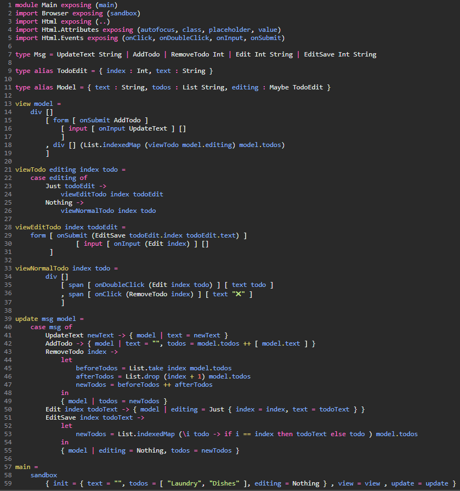Click "view = view" on line 59
This screenshot has width=460, height=491.
click(359, 483)
